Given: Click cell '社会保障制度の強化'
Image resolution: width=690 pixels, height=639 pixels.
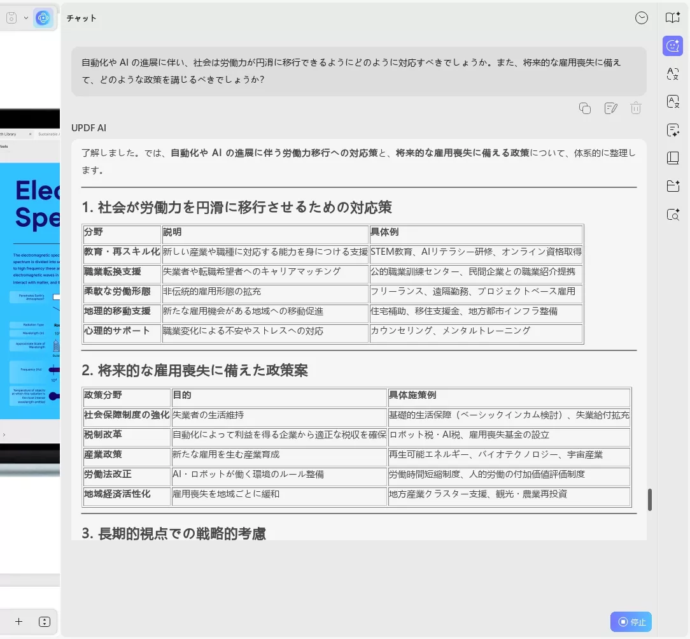Looking at the screenshot, I should (x=127, y=417).
